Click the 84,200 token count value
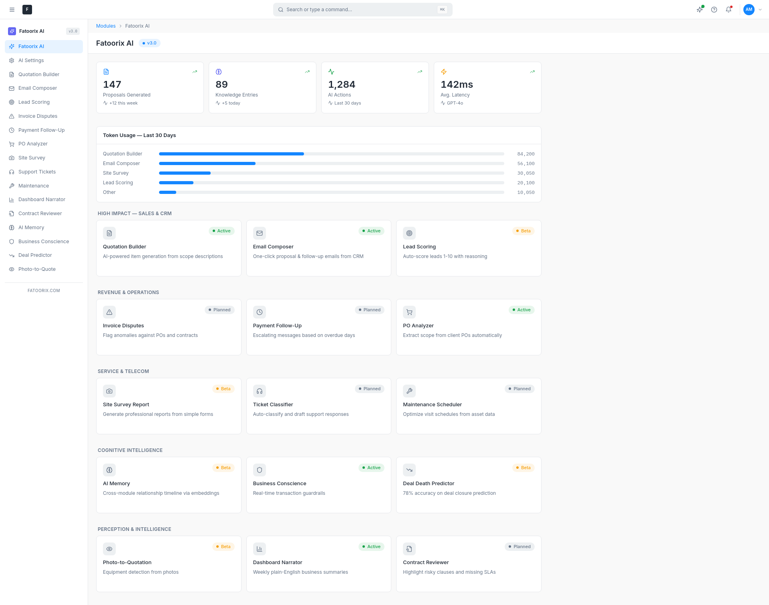Viewport: 769px width, 605px height. 526,154
